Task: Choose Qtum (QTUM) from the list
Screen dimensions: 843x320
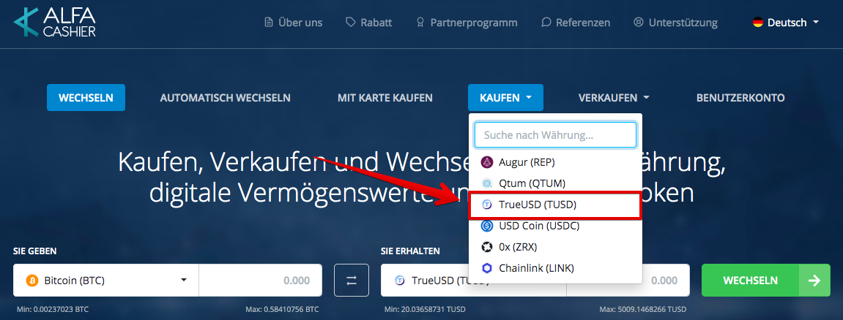Action: pyautogui.click(x=555, y=183)
